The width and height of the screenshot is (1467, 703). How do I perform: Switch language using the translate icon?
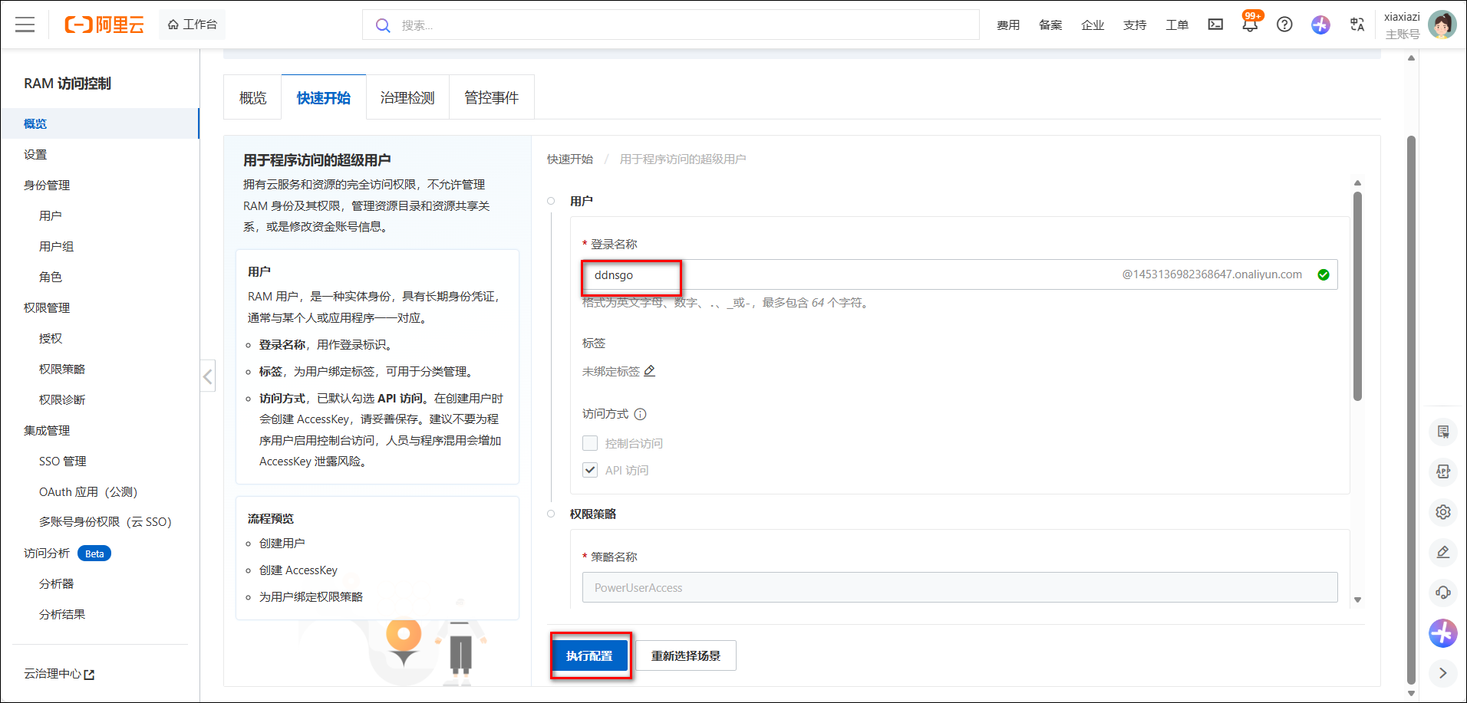[1357, 25]
